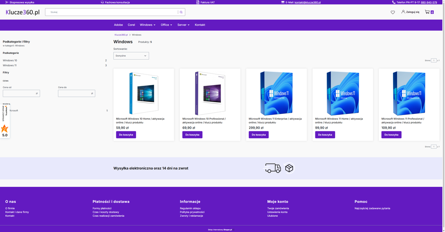445x232 pixels.
Task: Open the Domyślne sorting dropdown
Action: pos(131,55)
